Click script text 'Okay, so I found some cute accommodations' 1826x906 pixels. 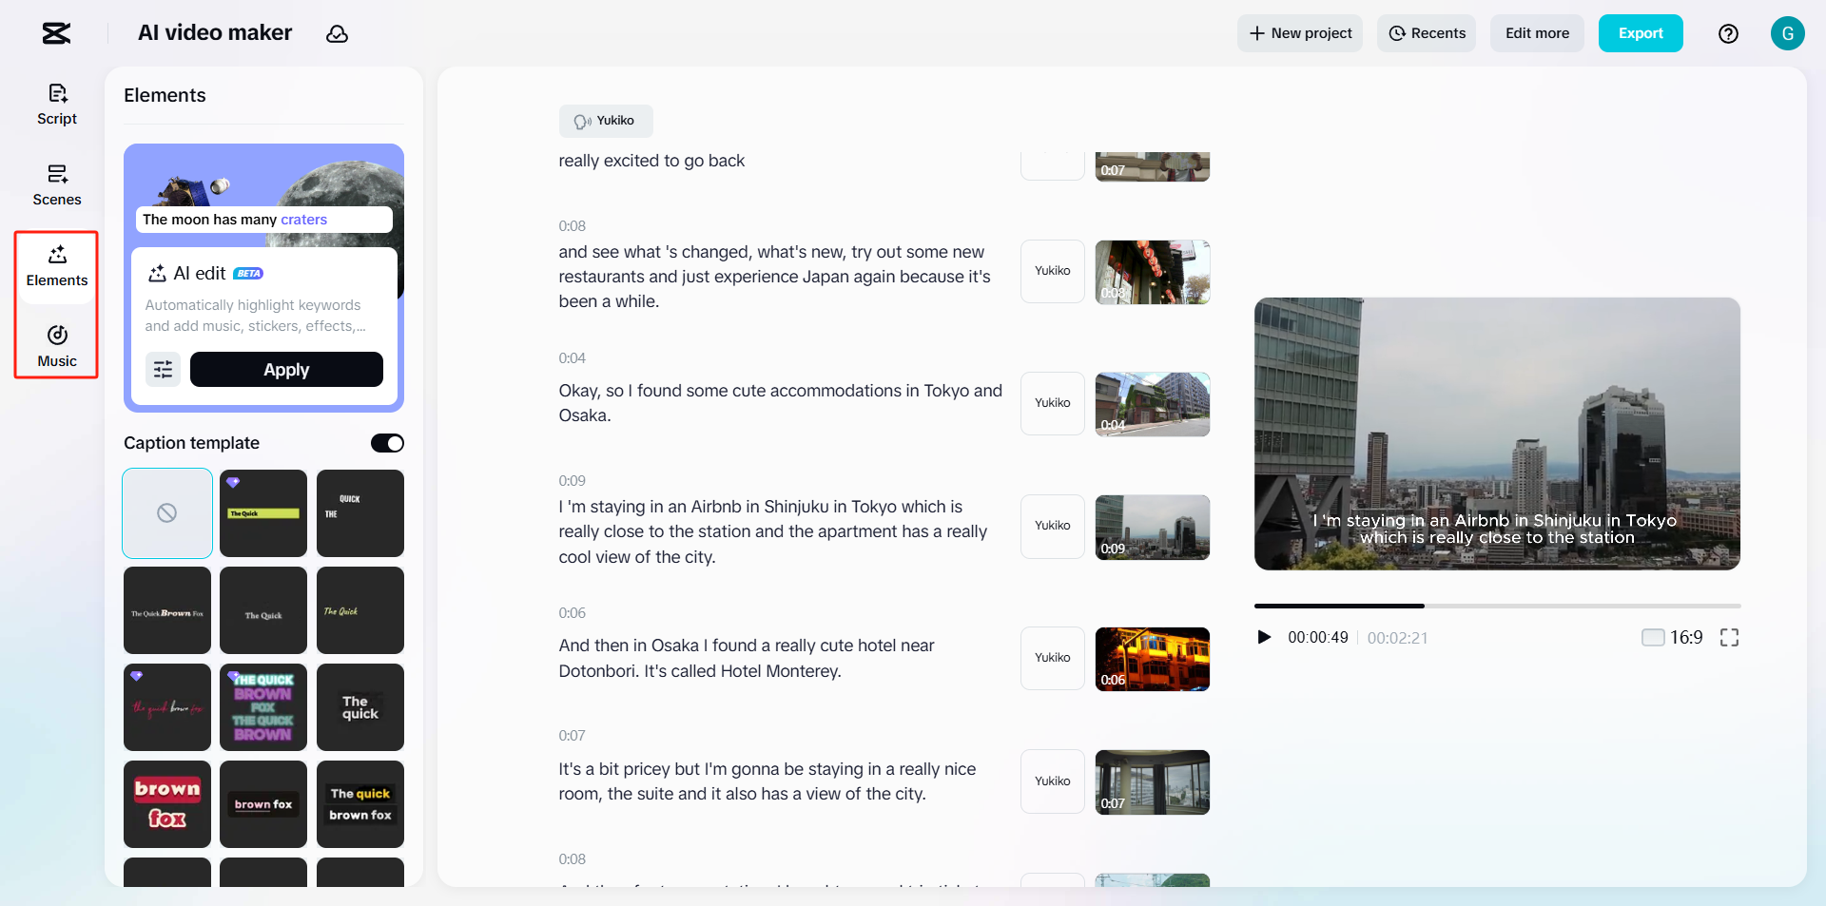[781, 403]
